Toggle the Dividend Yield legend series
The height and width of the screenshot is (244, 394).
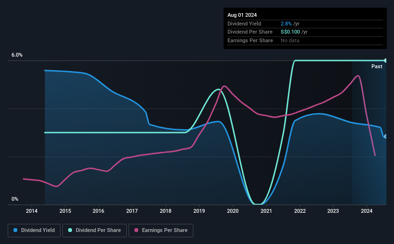click(34, 231)
